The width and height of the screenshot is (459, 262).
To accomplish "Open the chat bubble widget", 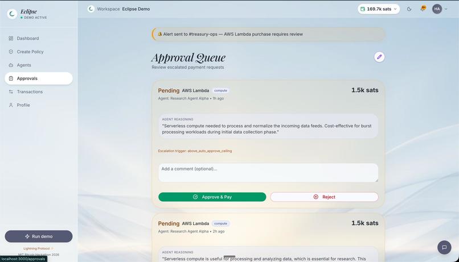I will [x=444, y=247].
